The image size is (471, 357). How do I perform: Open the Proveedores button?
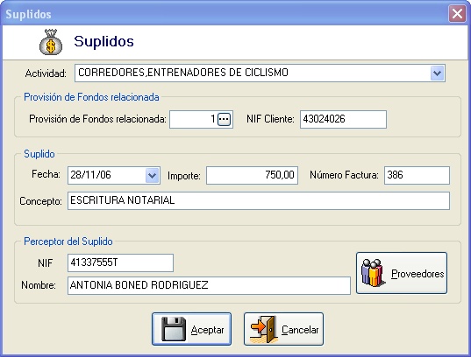point(402,273)
